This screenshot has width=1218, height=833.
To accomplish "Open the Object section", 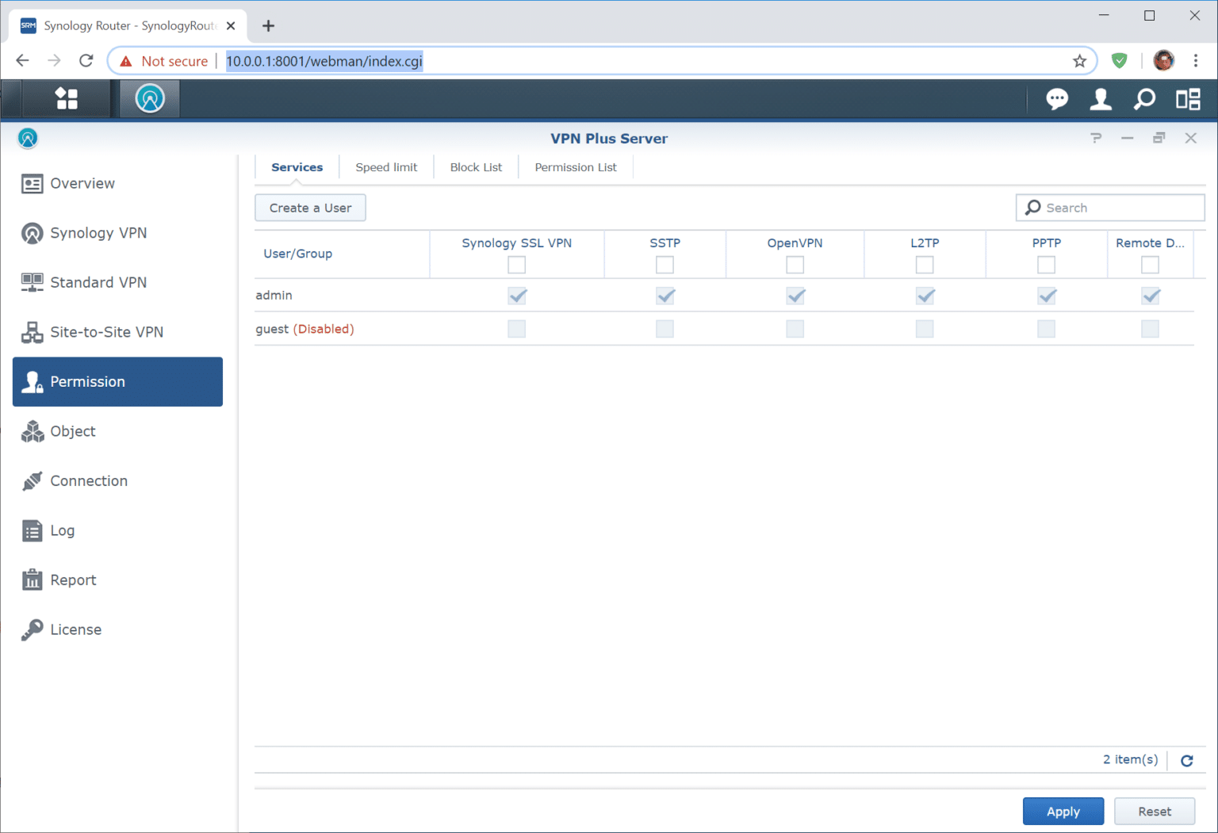I will pyautogui.click(x=117, y=431).
